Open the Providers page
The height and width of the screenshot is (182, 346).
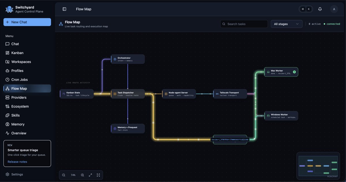point(27,97)
